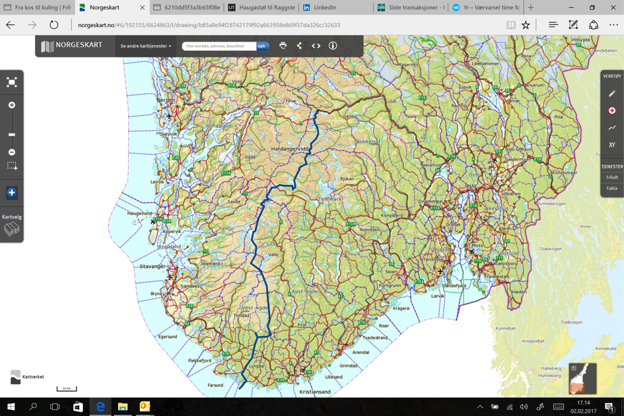
Task: Open the Edge 'More' ellipsis menu
Action: click(x=613, y=25)
